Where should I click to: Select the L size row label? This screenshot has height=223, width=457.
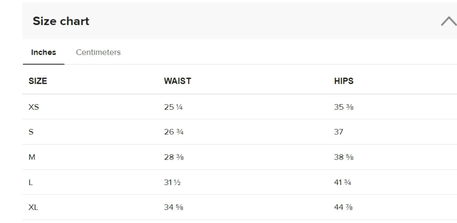(30, 183)
